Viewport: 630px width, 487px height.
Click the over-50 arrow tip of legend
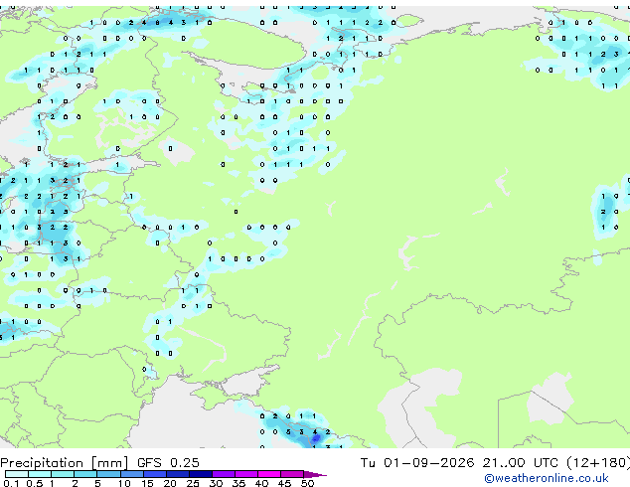(x=315, y=474)
